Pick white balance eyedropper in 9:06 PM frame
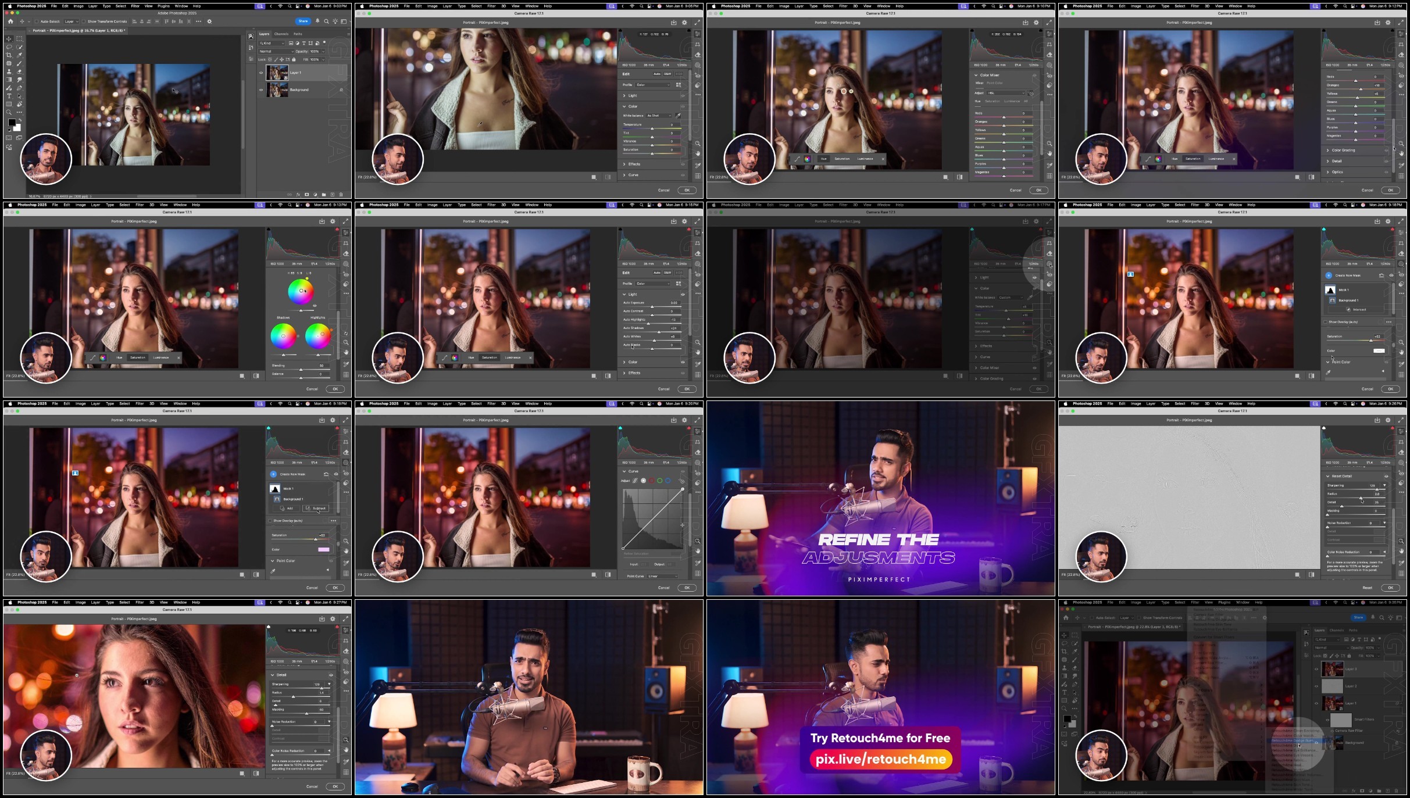This screenshot has height=798, width=1410. point(678,116)
